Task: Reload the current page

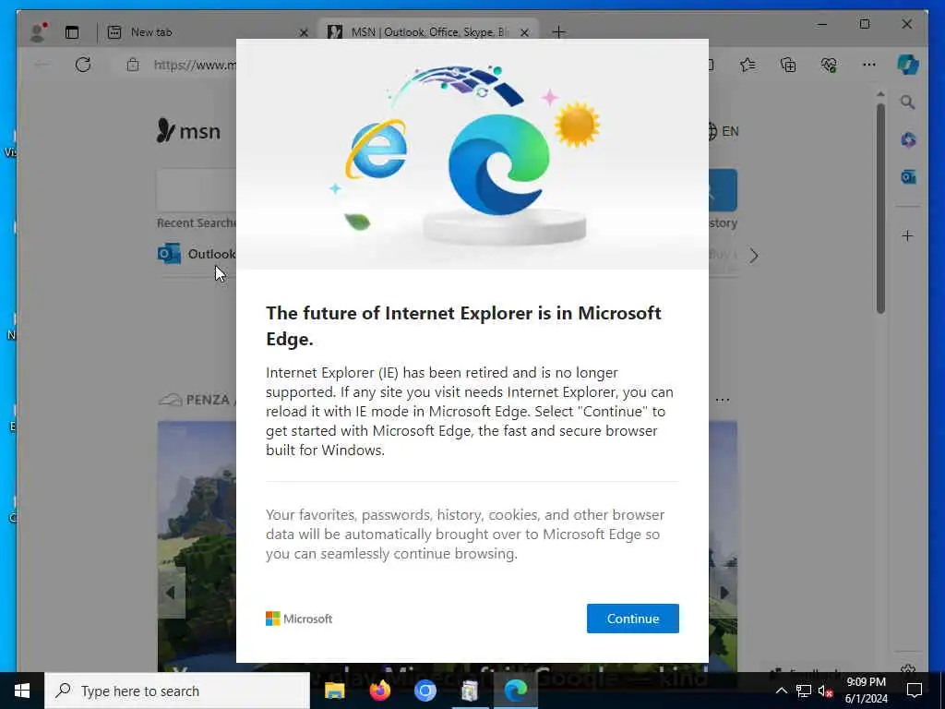Action: [x=83, y=65]
